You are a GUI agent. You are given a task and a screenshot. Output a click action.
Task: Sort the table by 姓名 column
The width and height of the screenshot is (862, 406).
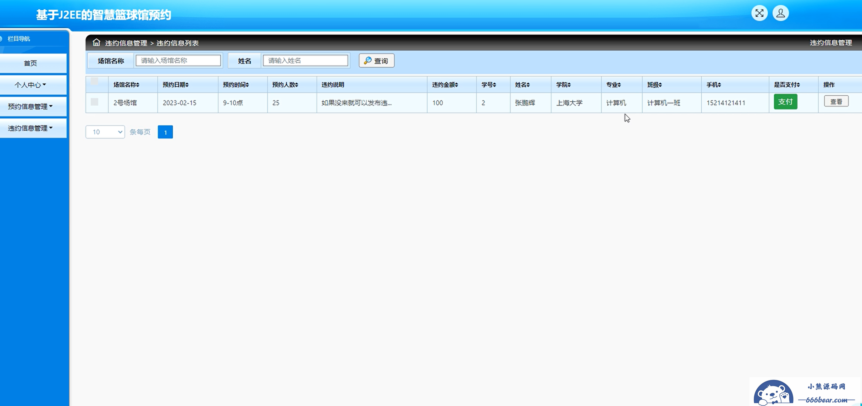(x=522, y=85)
